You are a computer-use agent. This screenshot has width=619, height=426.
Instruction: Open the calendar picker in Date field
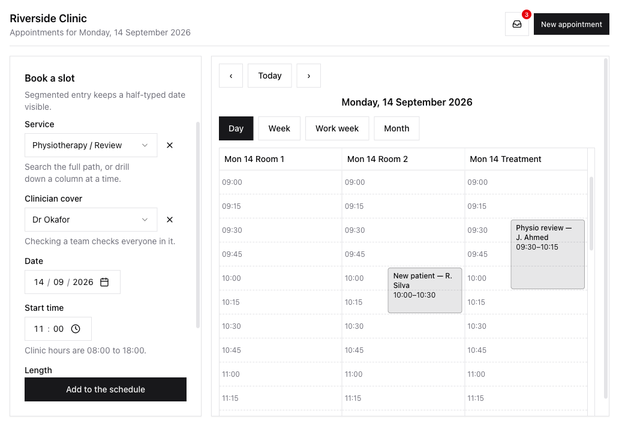(104, 282)
